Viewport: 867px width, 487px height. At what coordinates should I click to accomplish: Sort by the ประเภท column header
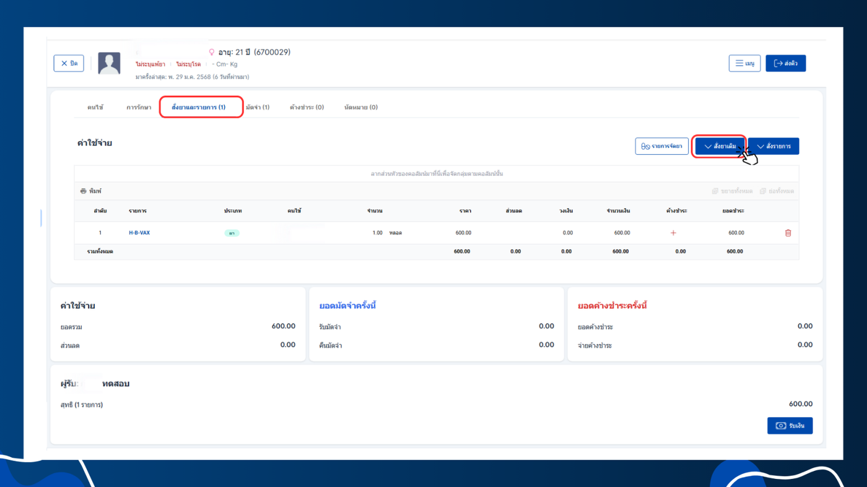pyautogui.click(x=233, y=211)
